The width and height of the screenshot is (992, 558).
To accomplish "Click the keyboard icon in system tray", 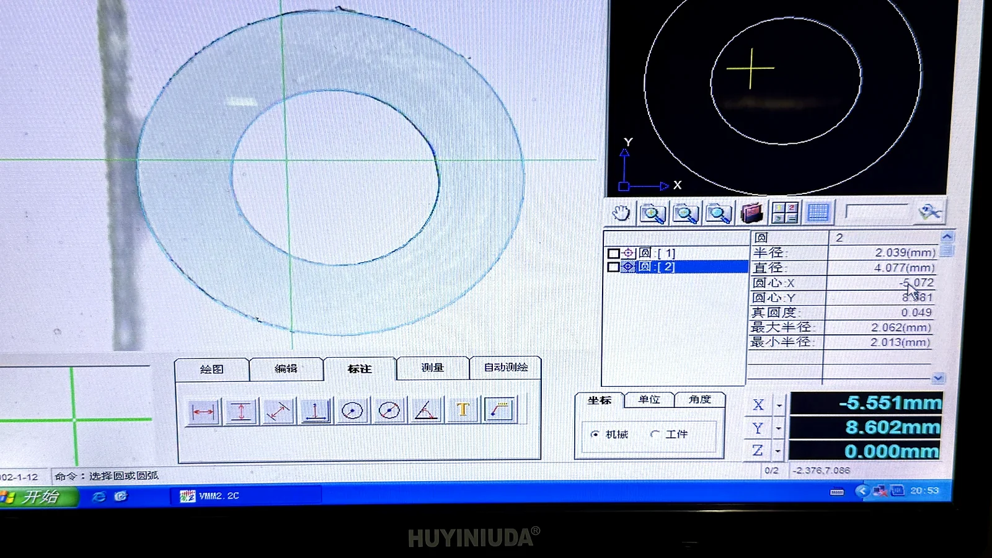I will pyautogui.click(x=837, y=492).
